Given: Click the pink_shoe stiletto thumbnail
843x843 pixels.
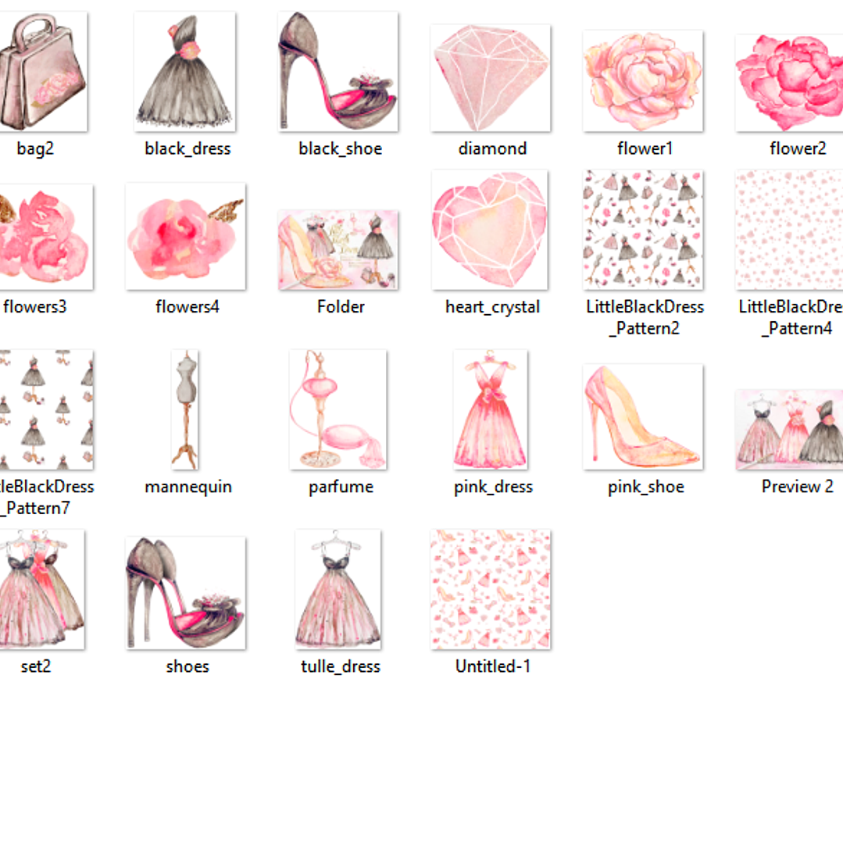Looking at the screenshot, I should pos(643,417).
